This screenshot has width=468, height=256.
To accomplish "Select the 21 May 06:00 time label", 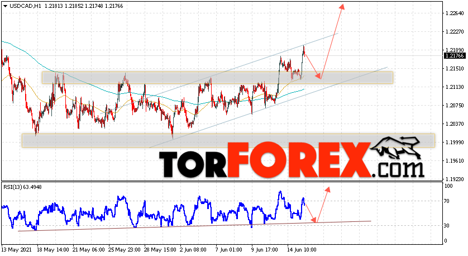I will click(x=89, y=250).
